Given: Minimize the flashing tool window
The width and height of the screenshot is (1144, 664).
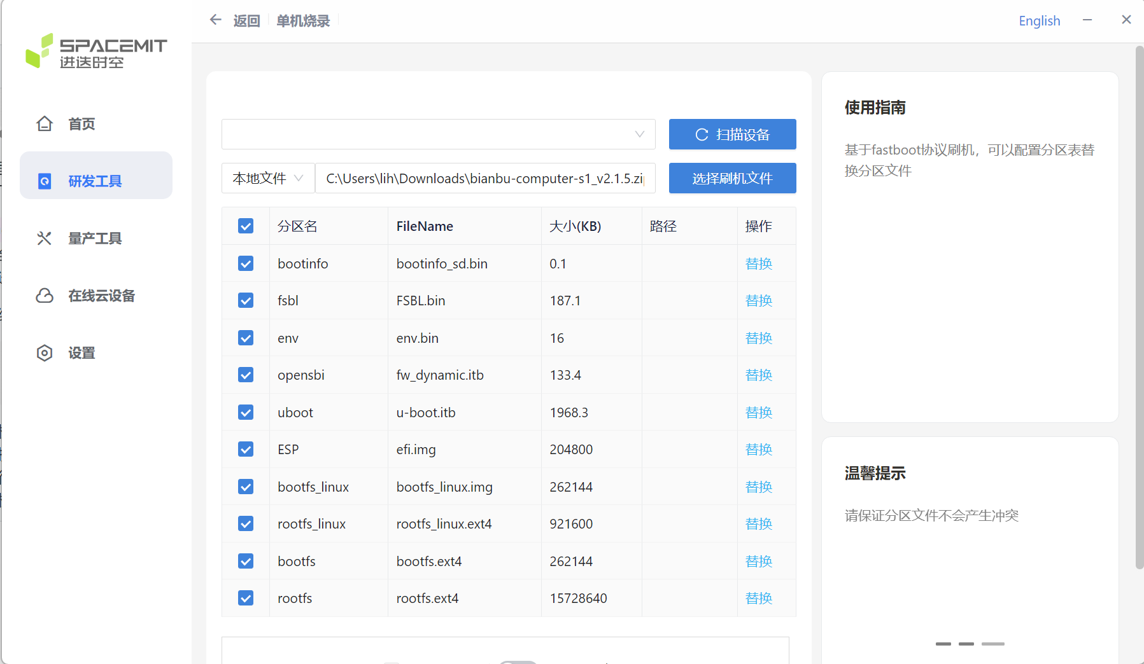Looking at the screenshot, I should [x=1087, y=20].
